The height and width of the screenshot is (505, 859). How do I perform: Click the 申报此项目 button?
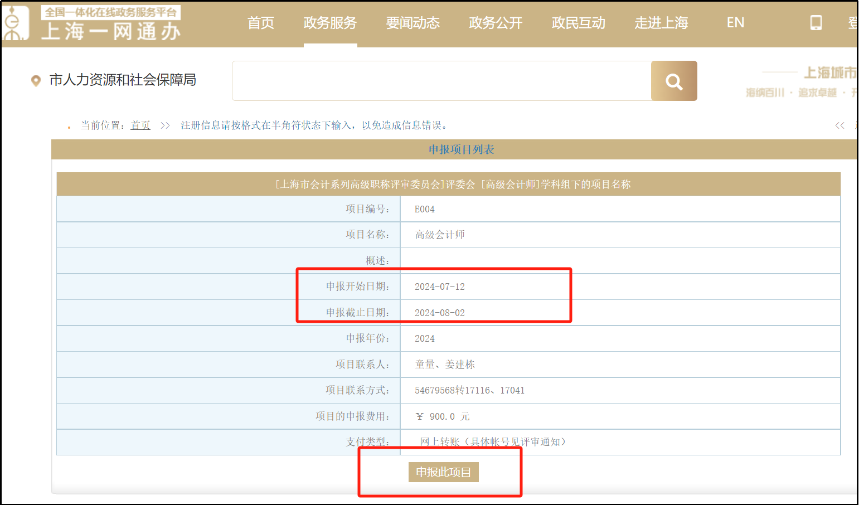[443, 472]
